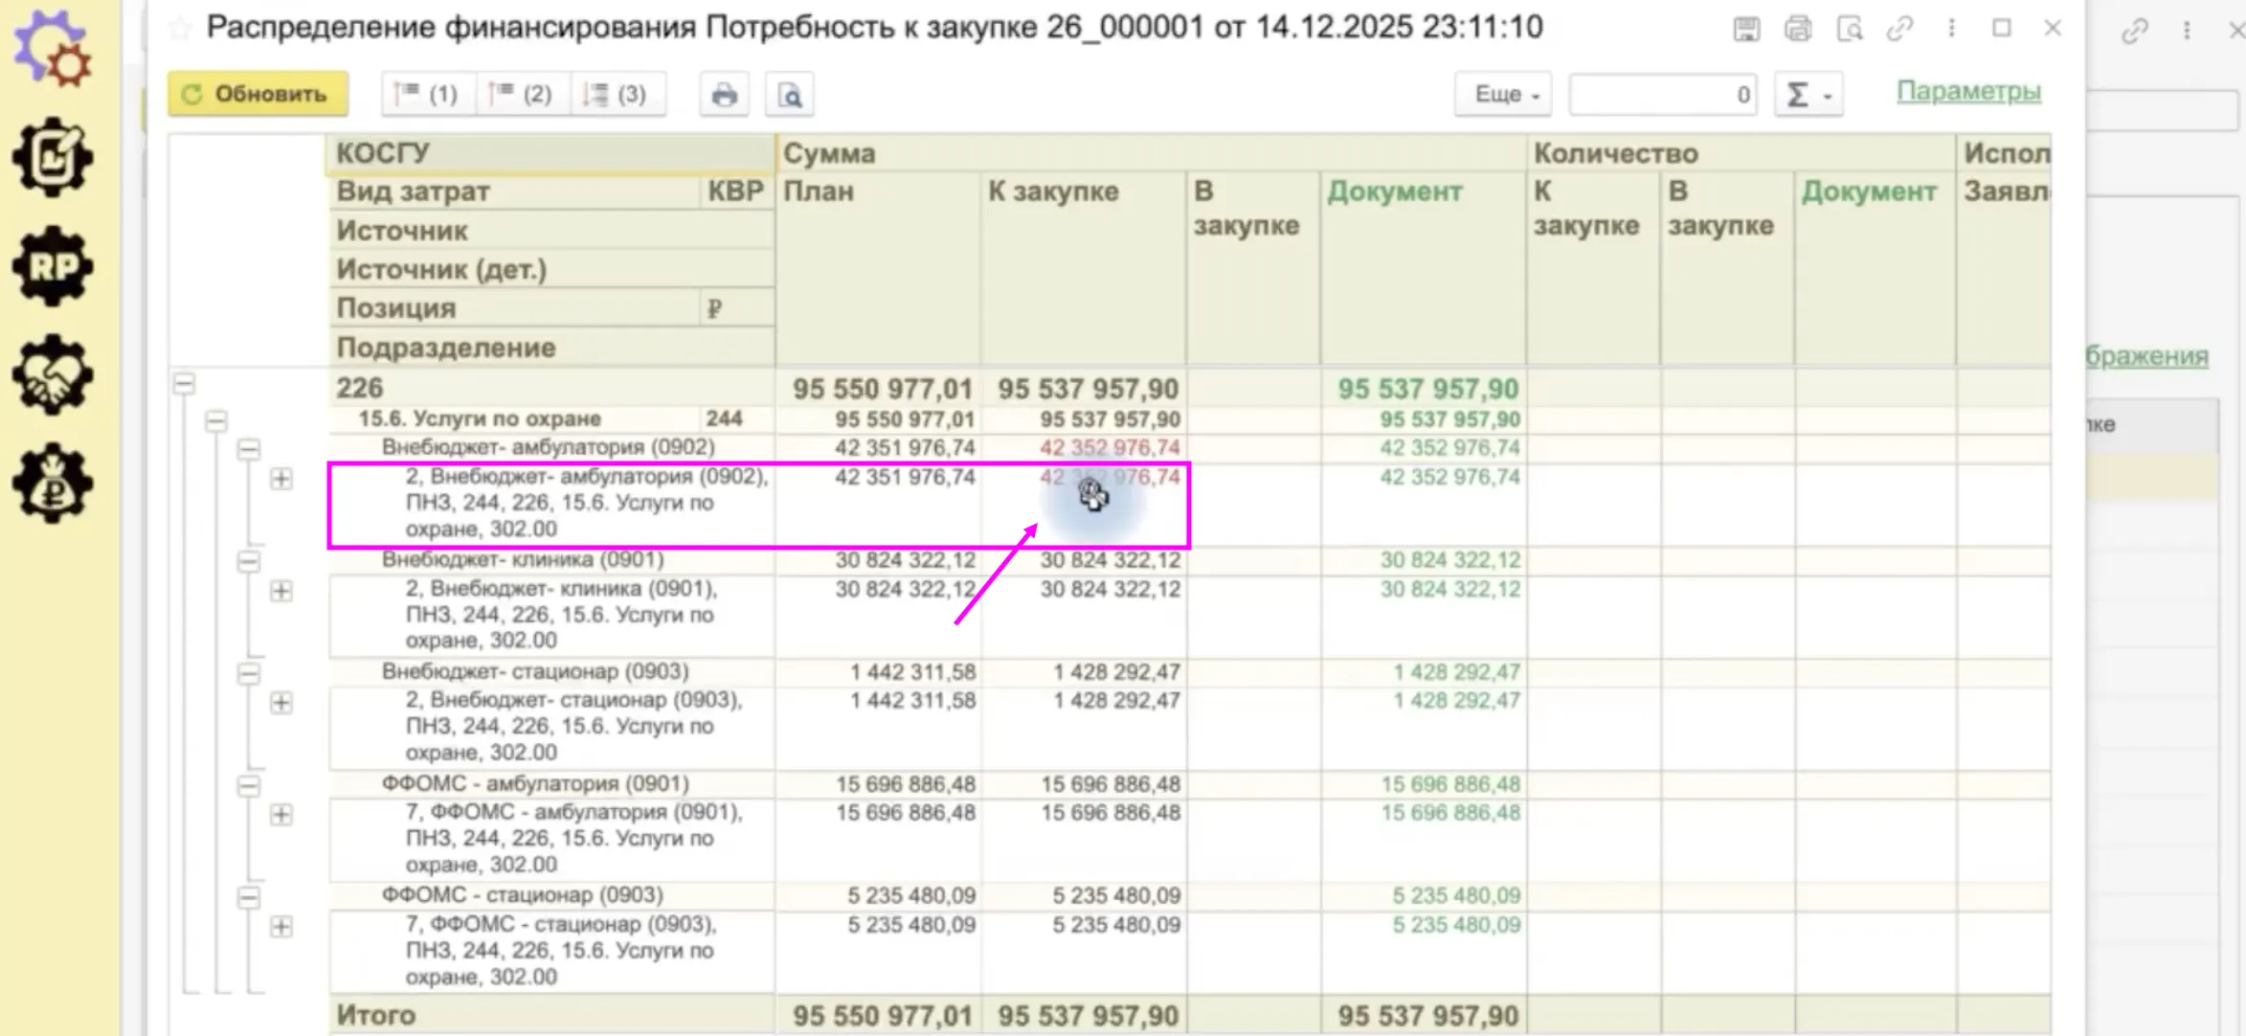Expand position row 7, ФФОМС - стационар (0903)

[x=281, y=927]
